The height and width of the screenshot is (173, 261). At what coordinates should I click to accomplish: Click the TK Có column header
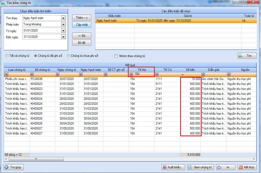[167, 70]
